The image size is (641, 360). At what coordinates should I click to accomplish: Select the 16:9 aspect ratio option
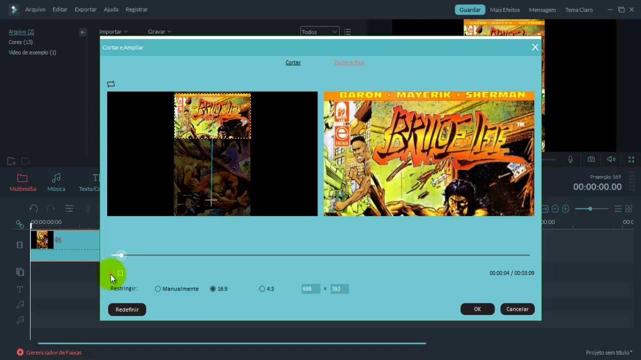219,288
